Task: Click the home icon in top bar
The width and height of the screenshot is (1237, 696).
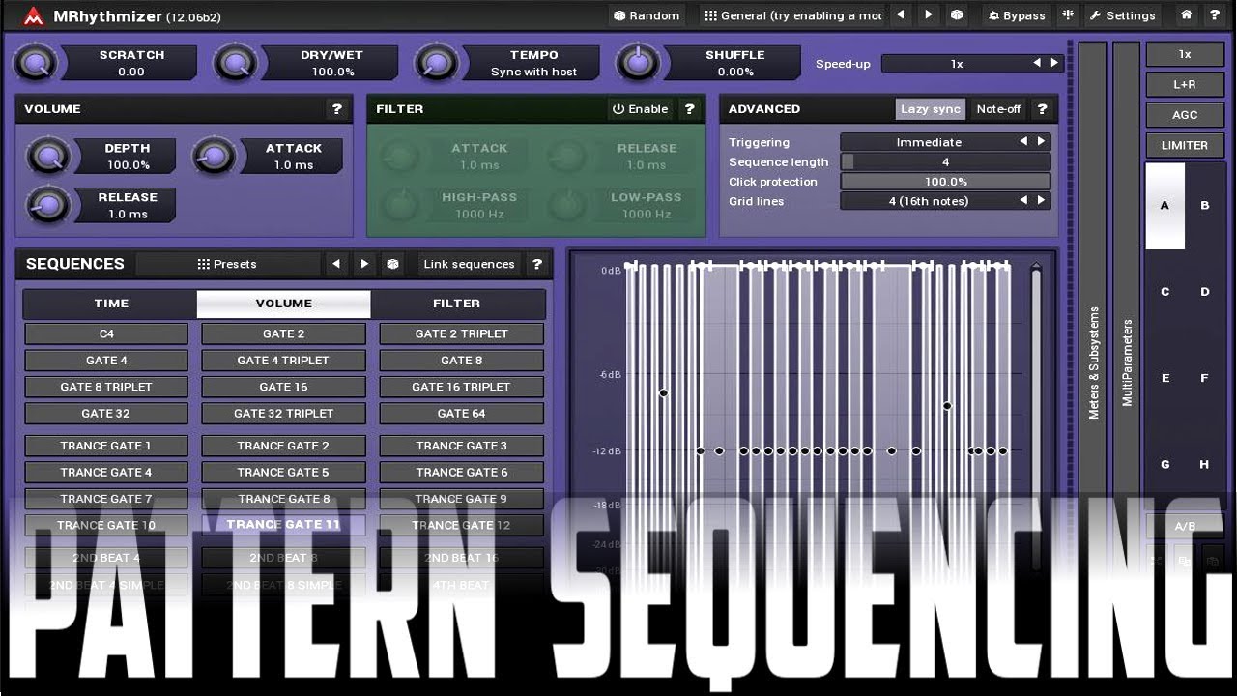Action: [x=1187, y=15]
